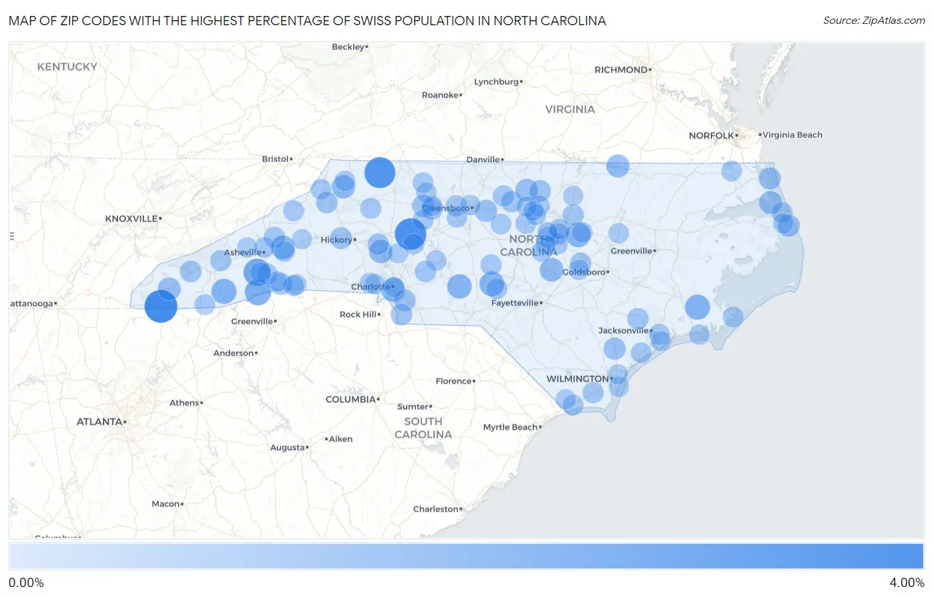Click the Greenville label in North Carolina

[x=632, y=250]
